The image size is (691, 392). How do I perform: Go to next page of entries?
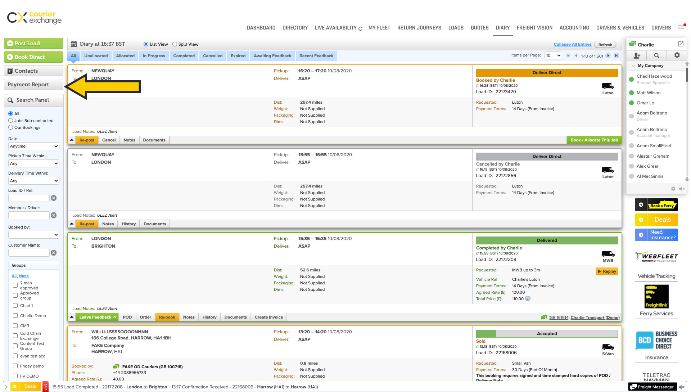coord(608,55)
